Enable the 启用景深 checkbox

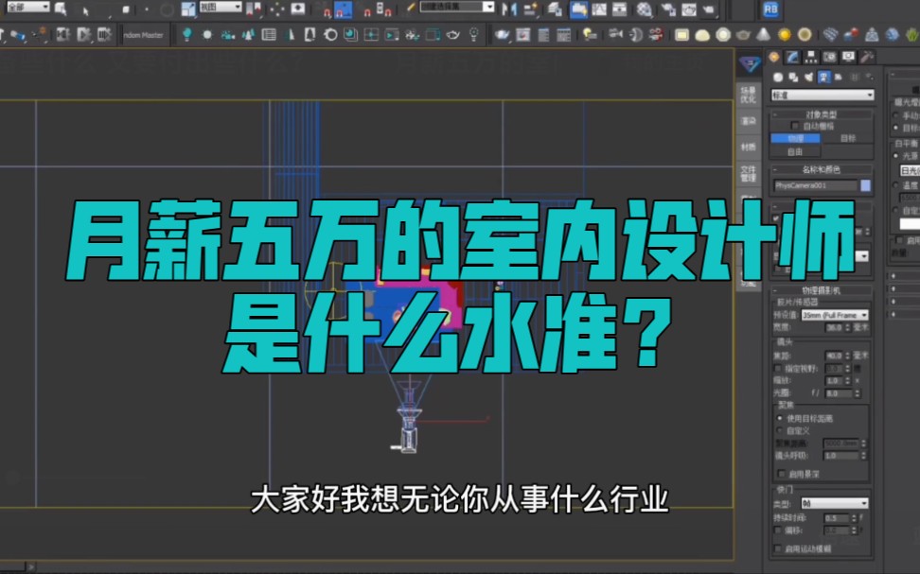[x=780, y=475]
